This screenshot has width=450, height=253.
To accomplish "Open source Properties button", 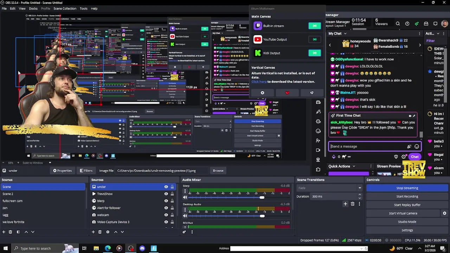I will (62, 171).
